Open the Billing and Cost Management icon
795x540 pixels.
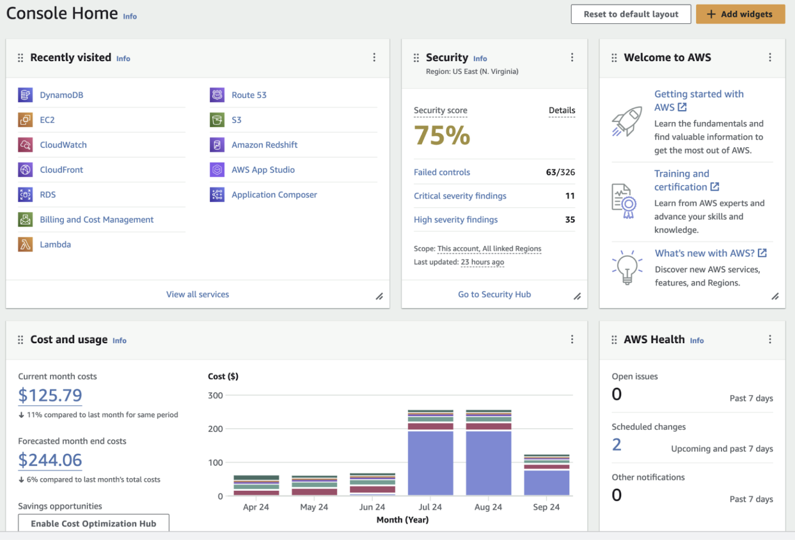pyautogui.click(x=25, y=220)
